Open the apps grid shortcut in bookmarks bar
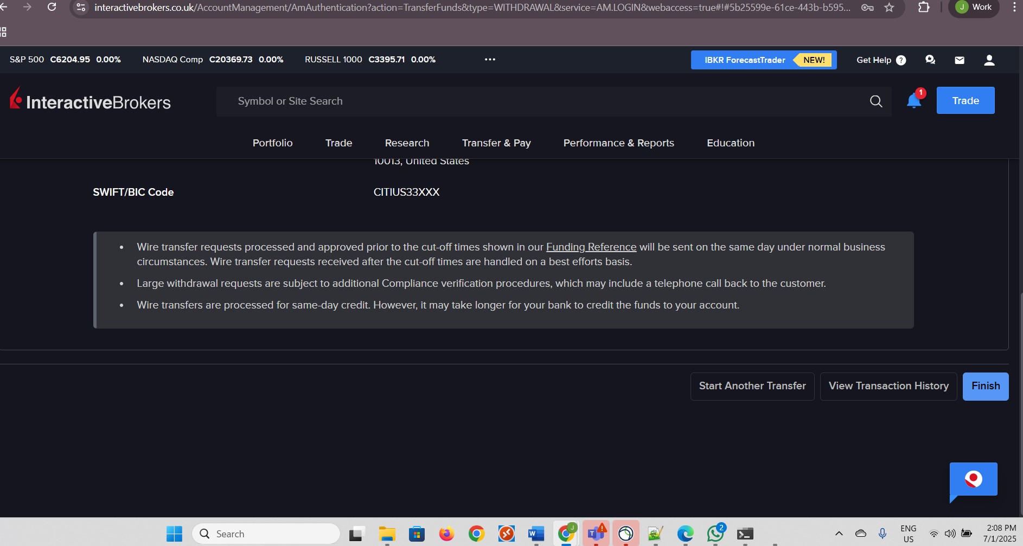Screen dimensions: 1023x546 pos(3,32)
